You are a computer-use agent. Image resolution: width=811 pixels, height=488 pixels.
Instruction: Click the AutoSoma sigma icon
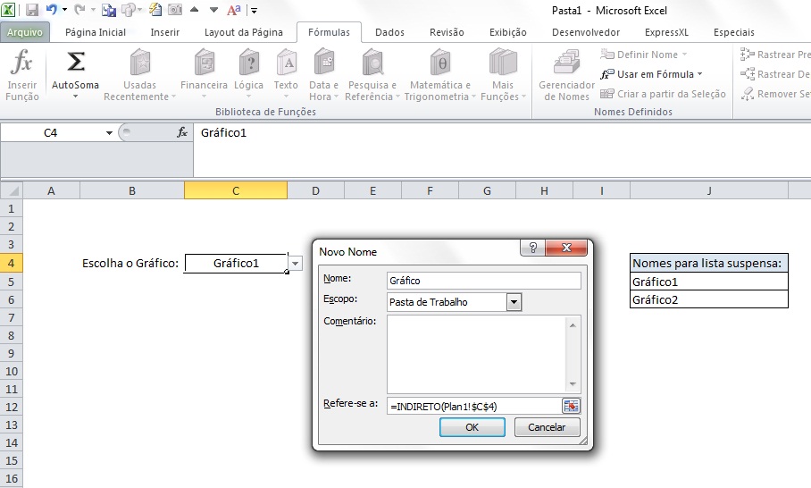(76, 62)
